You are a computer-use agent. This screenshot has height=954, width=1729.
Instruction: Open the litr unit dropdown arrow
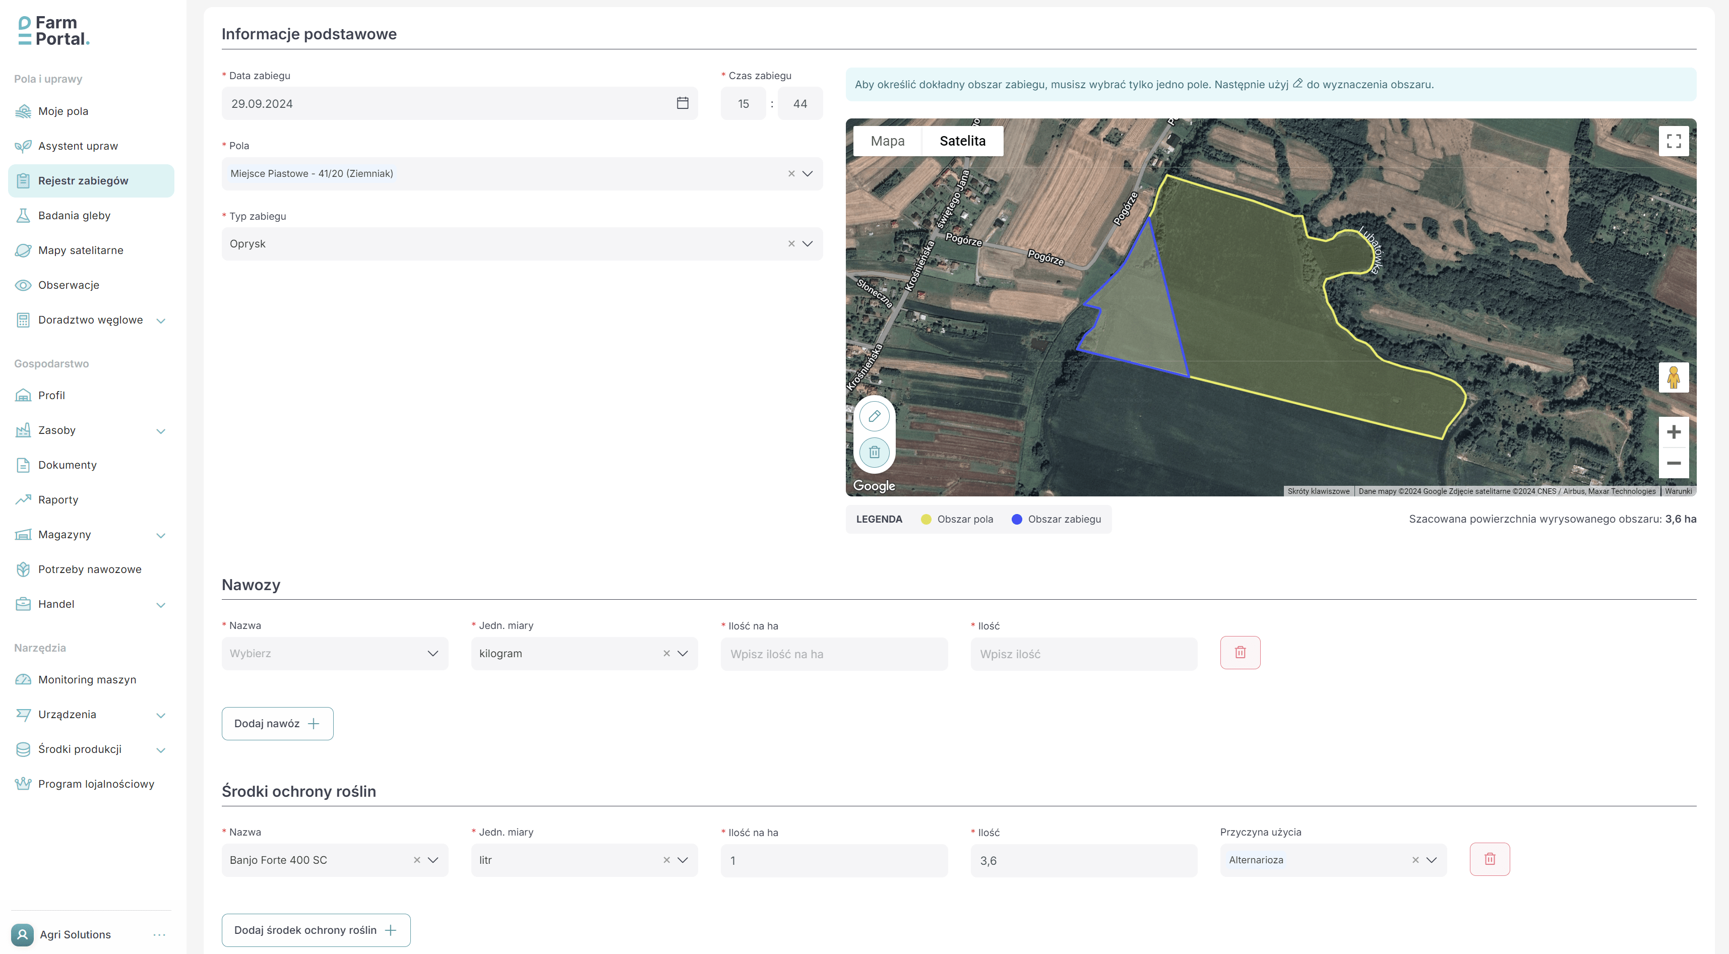[683, 860]
